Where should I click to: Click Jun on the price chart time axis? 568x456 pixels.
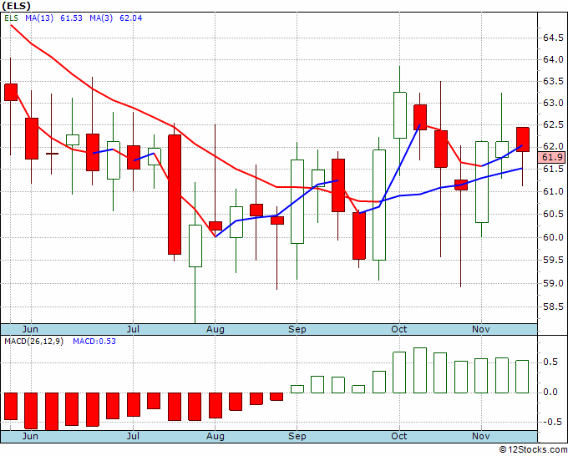(x=30, y=329)
